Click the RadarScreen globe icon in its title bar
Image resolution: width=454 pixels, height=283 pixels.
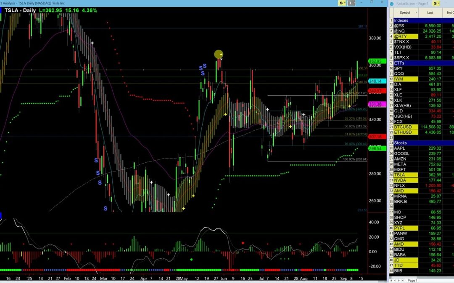pos(391,3)
